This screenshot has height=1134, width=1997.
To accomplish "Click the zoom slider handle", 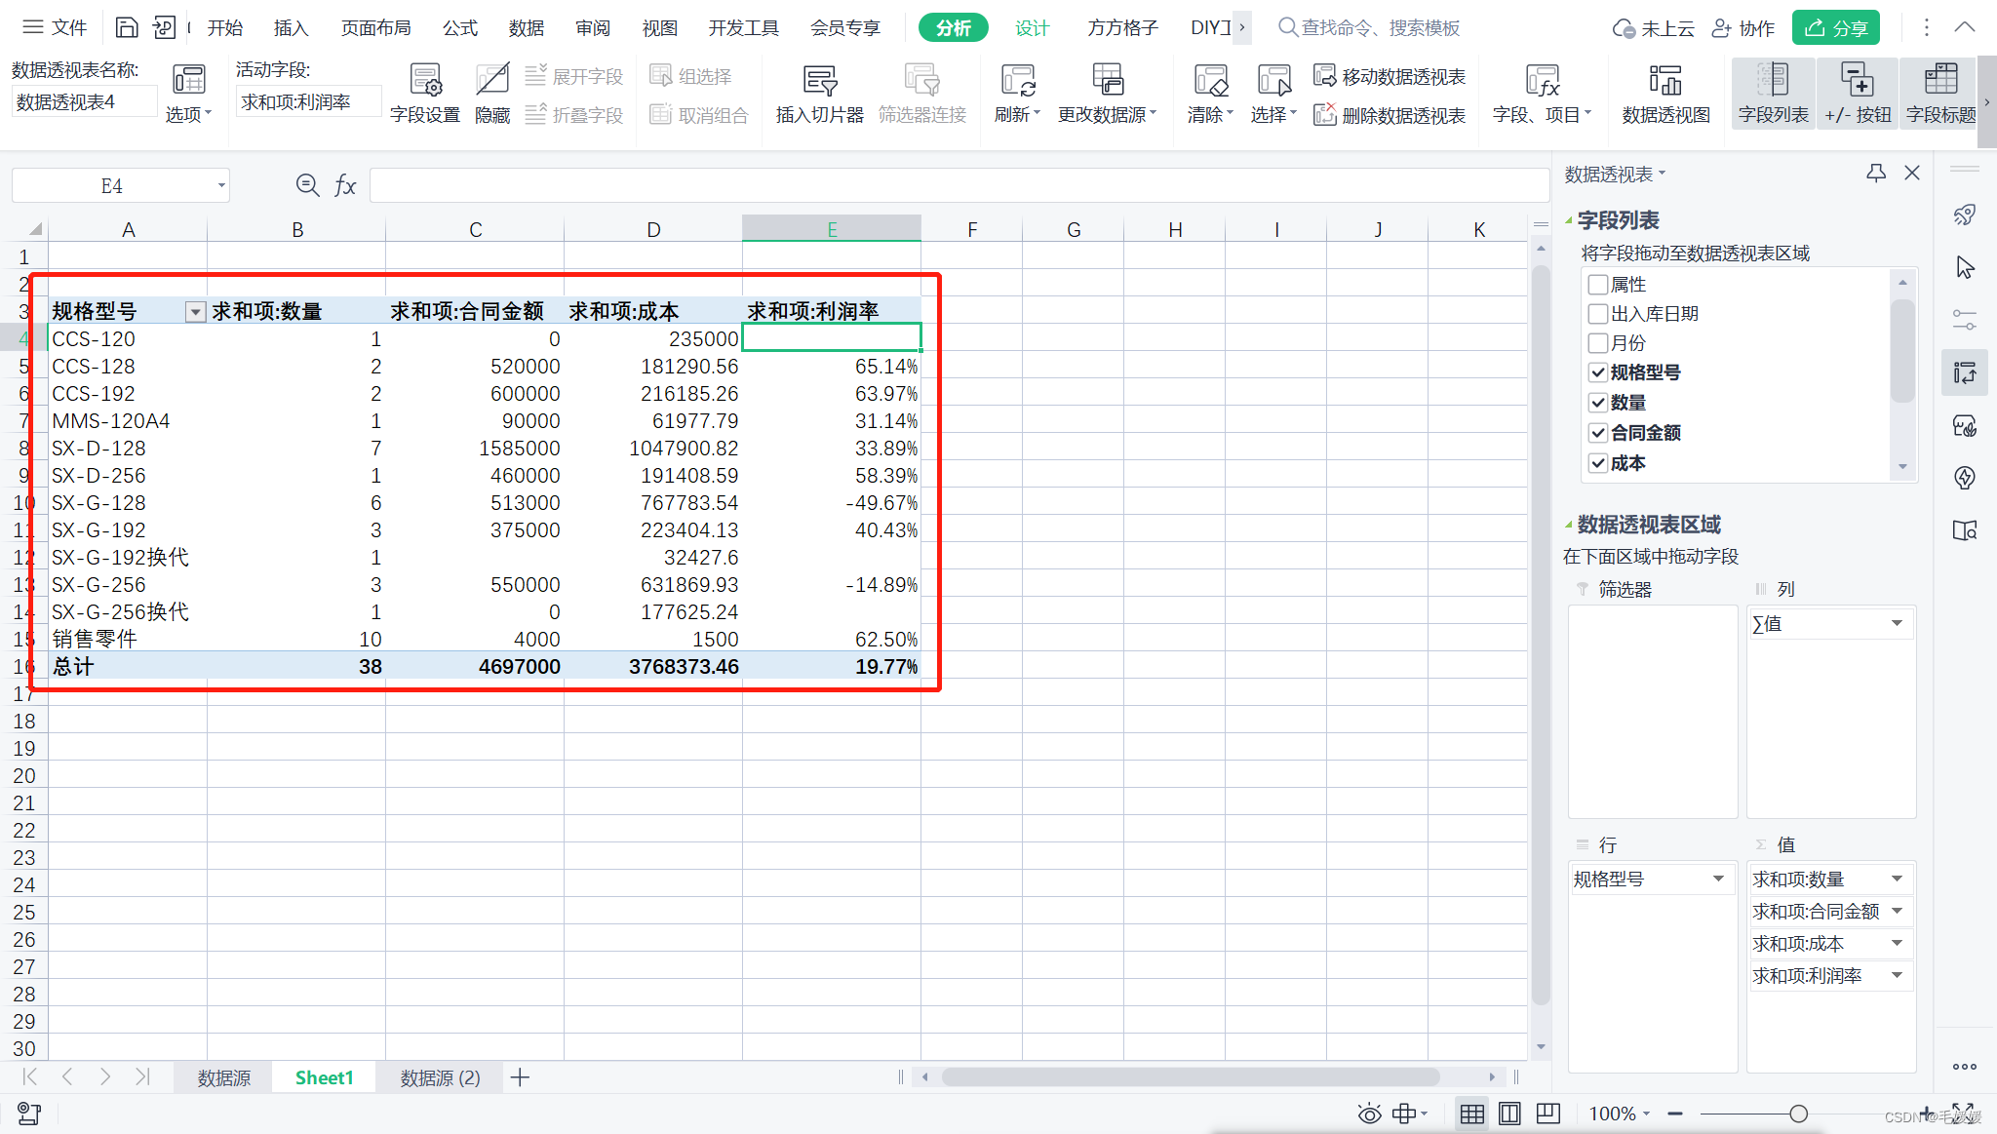I will [1799, 1114].
